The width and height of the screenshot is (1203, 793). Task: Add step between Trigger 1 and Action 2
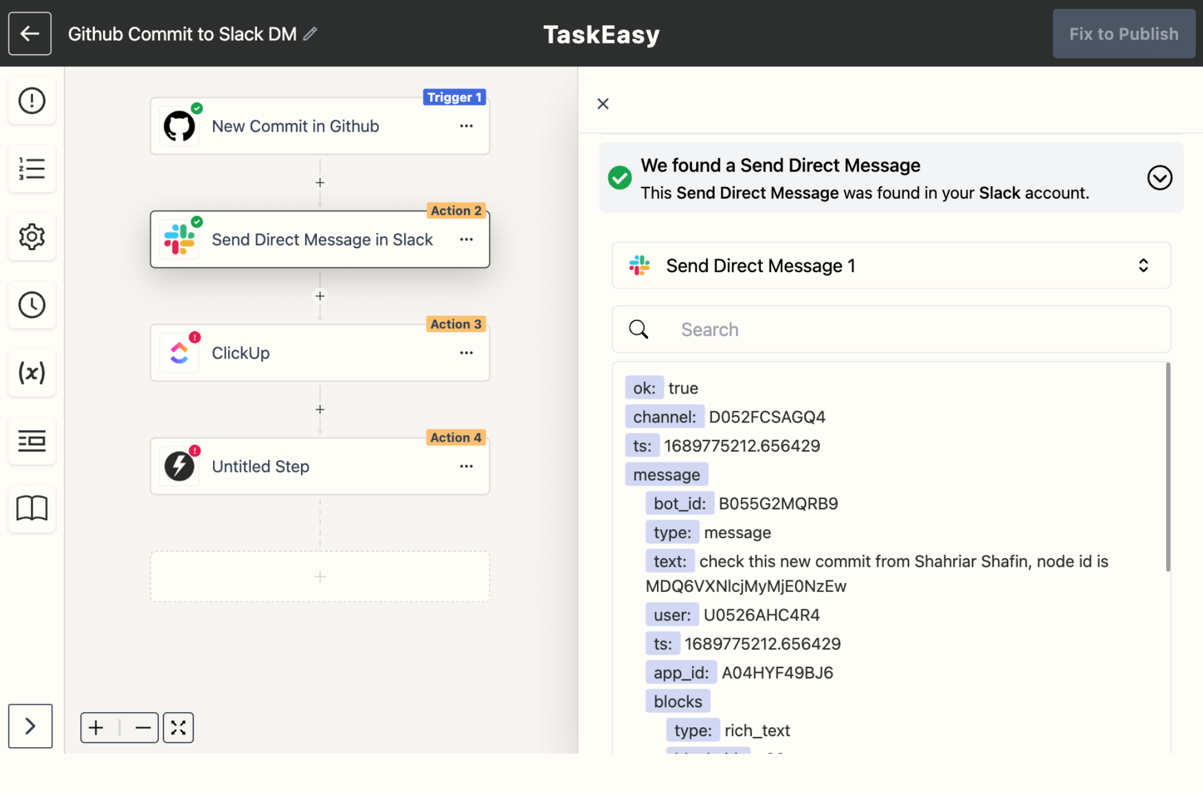click(x=320, y=182)
